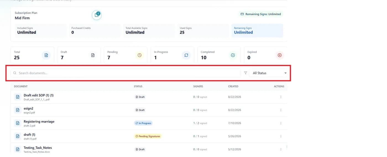Image resolution: width=387 pixels, height=157 pixels.
Task: Open the Registering marriage document
Action: click(39, 121)
